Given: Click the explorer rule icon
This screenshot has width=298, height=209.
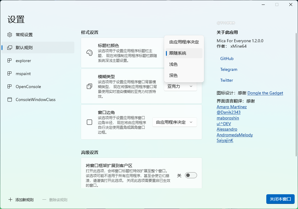Looking at the screenshot, I should pyautogui.click(x=10, y=61).
